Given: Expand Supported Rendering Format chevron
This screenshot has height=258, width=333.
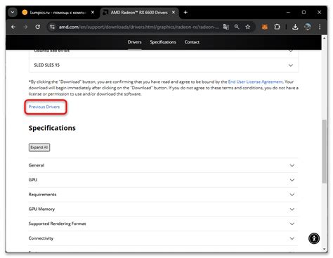Looking at the screenshot, I should [x=292, y=224].
